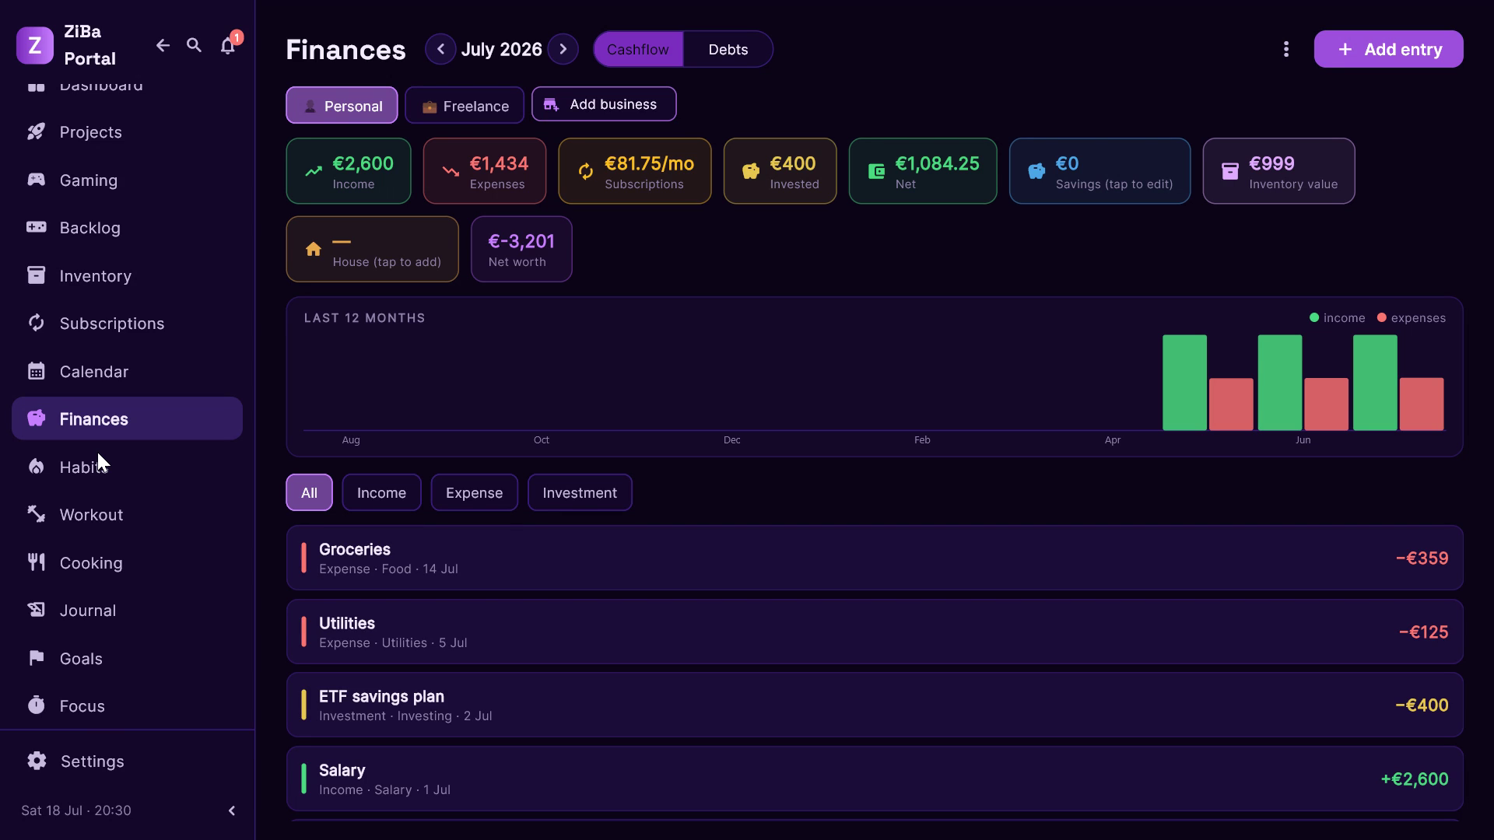1494x840 pixels.
Task: Click the Cooking utensils icon
Action: (x=37, y=562)
